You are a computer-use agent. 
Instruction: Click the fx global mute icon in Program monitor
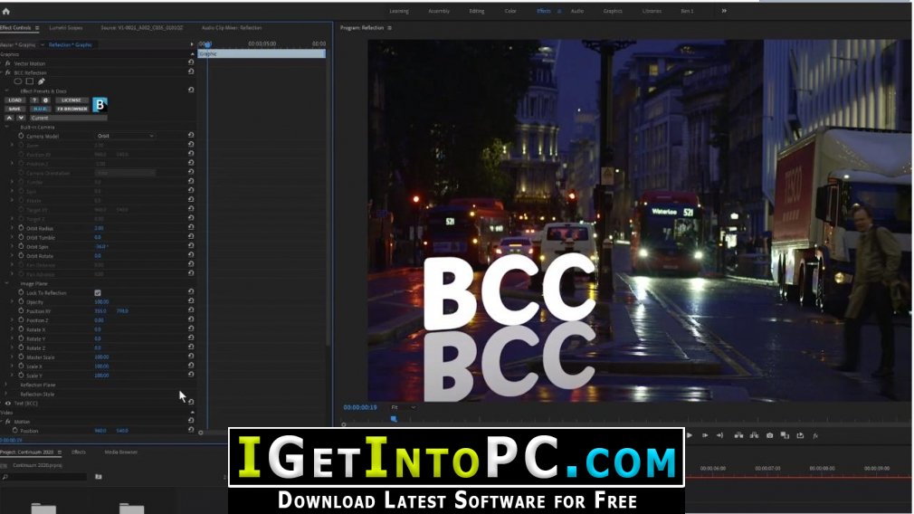(x=814, y=436)
